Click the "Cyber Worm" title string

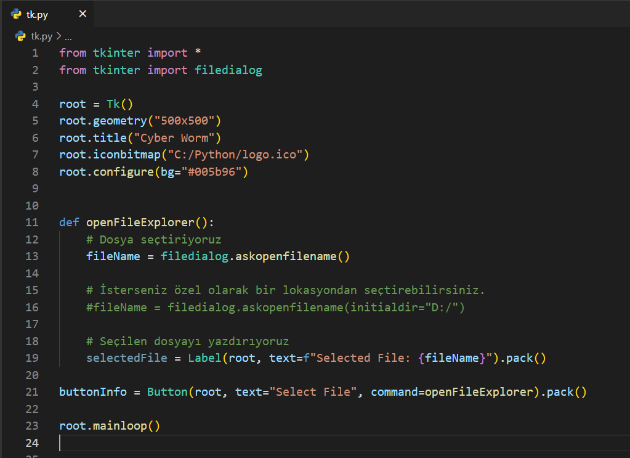(177, 137)
